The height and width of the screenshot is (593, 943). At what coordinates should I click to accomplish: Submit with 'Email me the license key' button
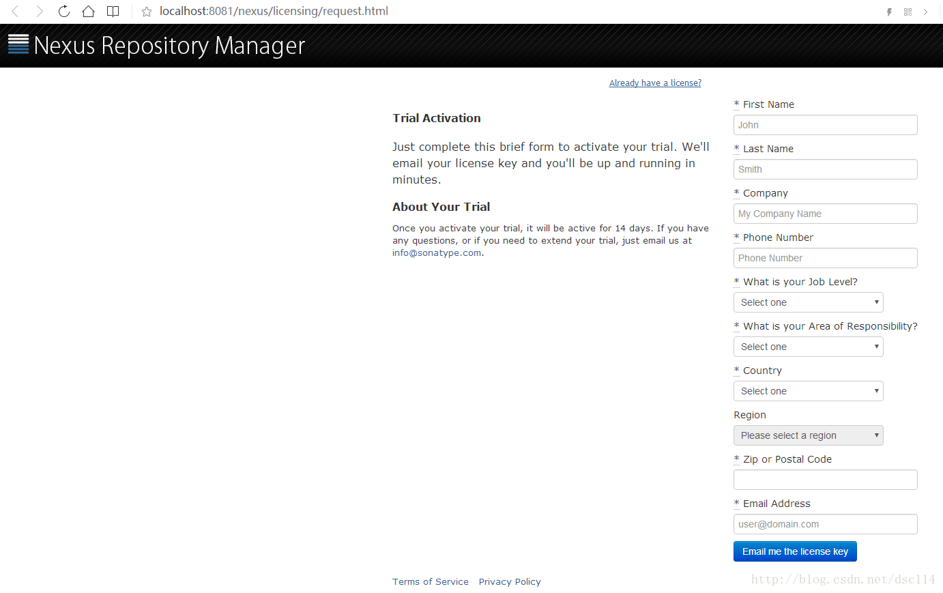point(795,551)
